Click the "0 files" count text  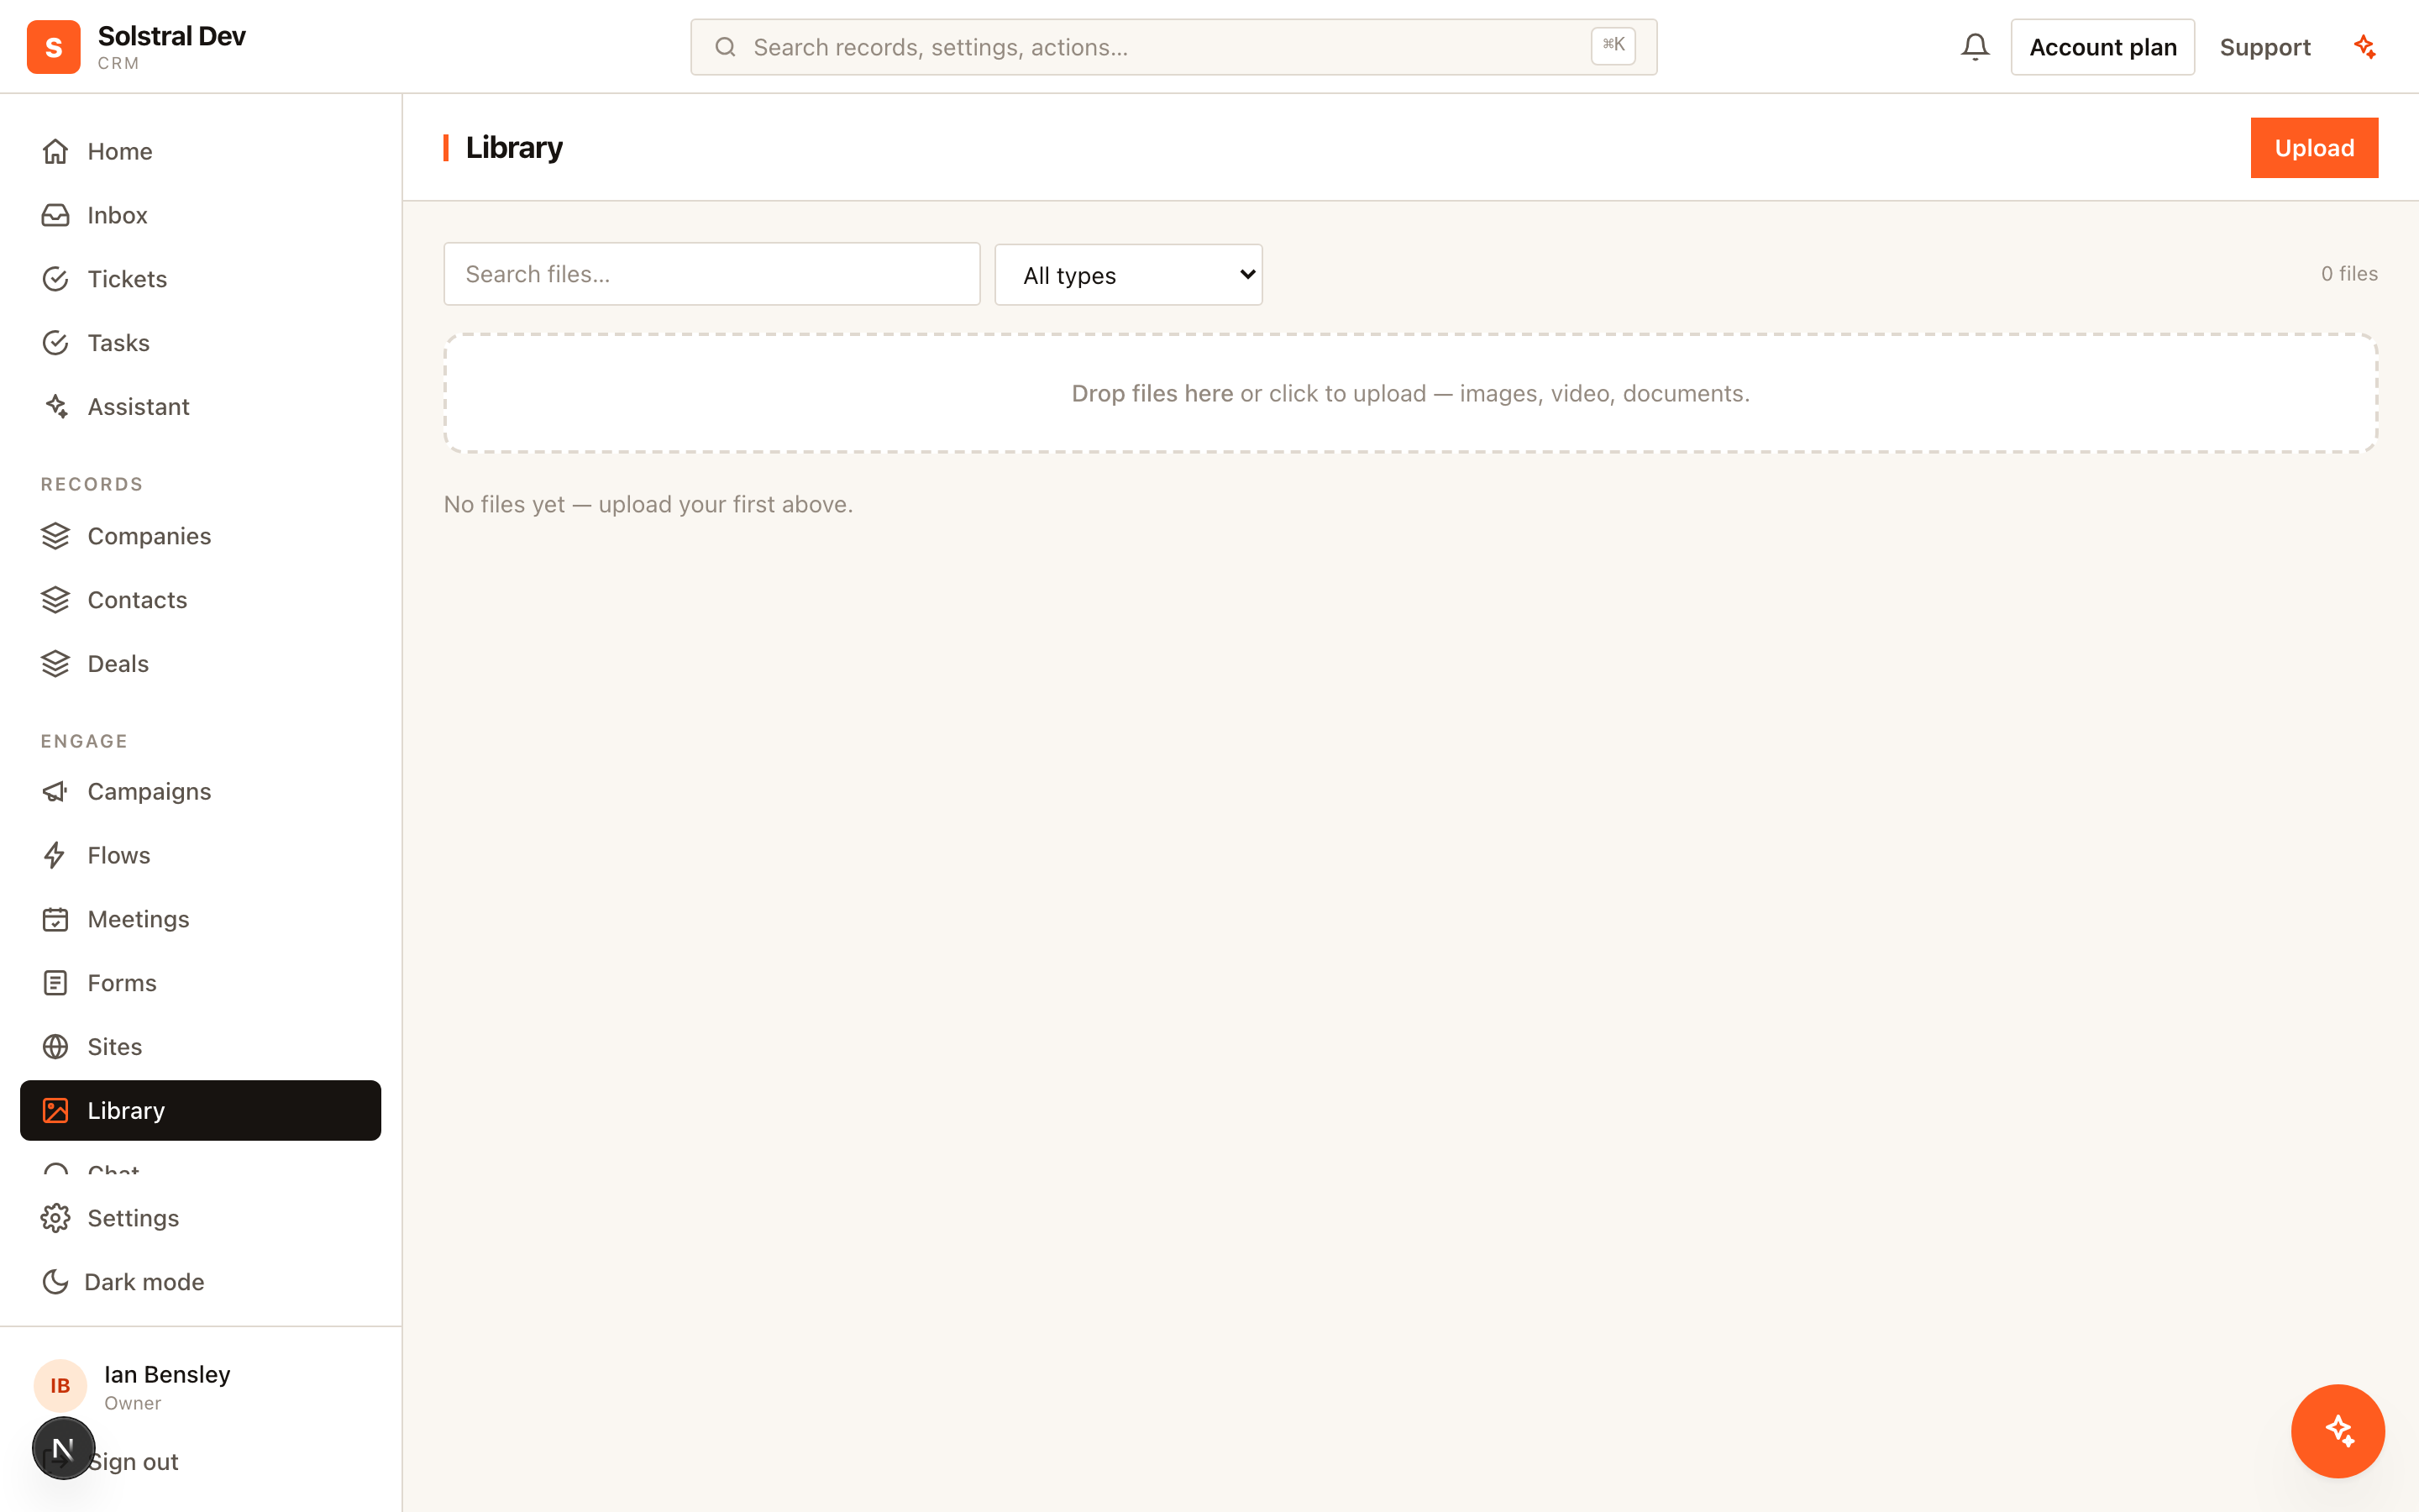click(x=2349, y=274)
